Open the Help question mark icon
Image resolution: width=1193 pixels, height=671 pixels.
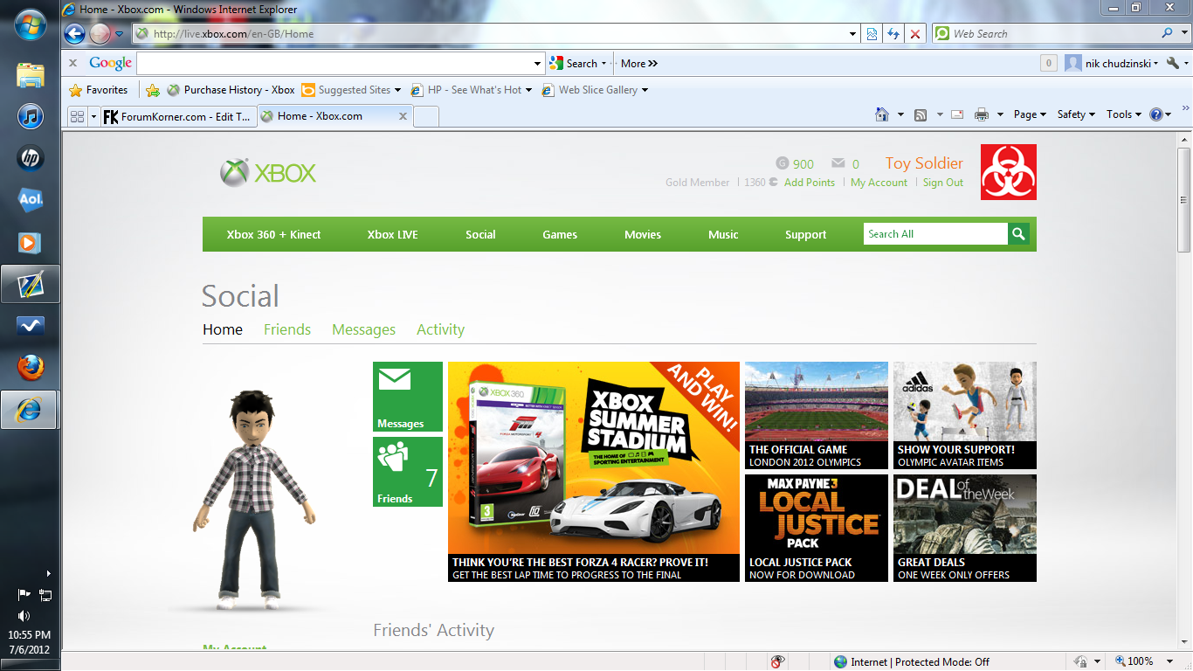[1156, 114]
